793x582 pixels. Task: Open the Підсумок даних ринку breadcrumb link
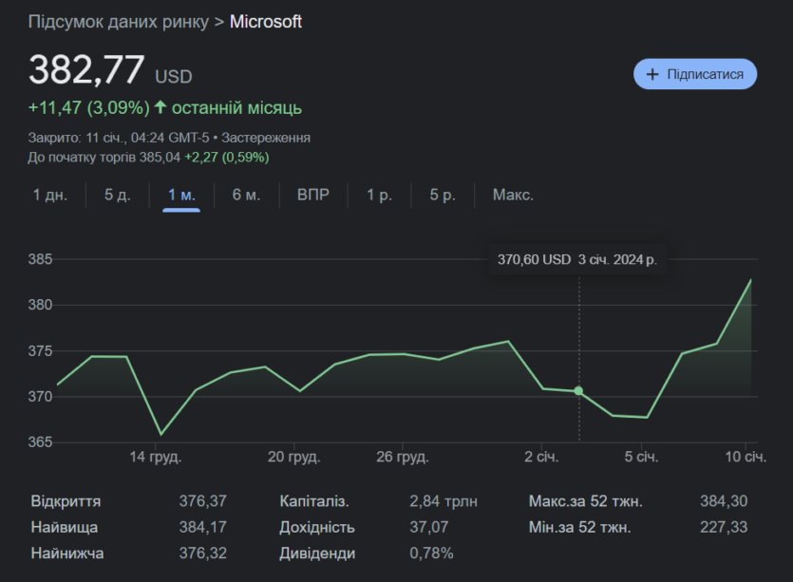coord(119,22)
